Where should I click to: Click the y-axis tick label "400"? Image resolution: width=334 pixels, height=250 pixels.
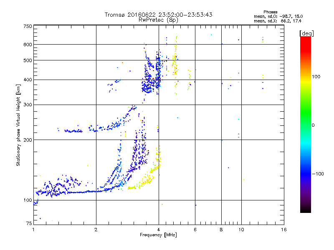[28, 80]
